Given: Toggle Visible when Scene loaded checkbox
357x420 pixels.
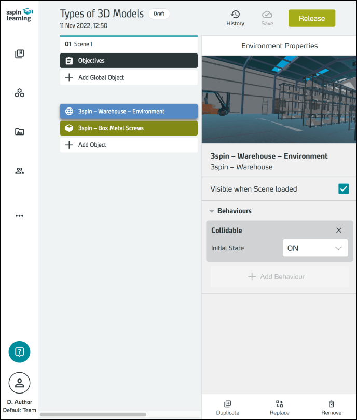Looking at the screenshot, I should (344, 188).
